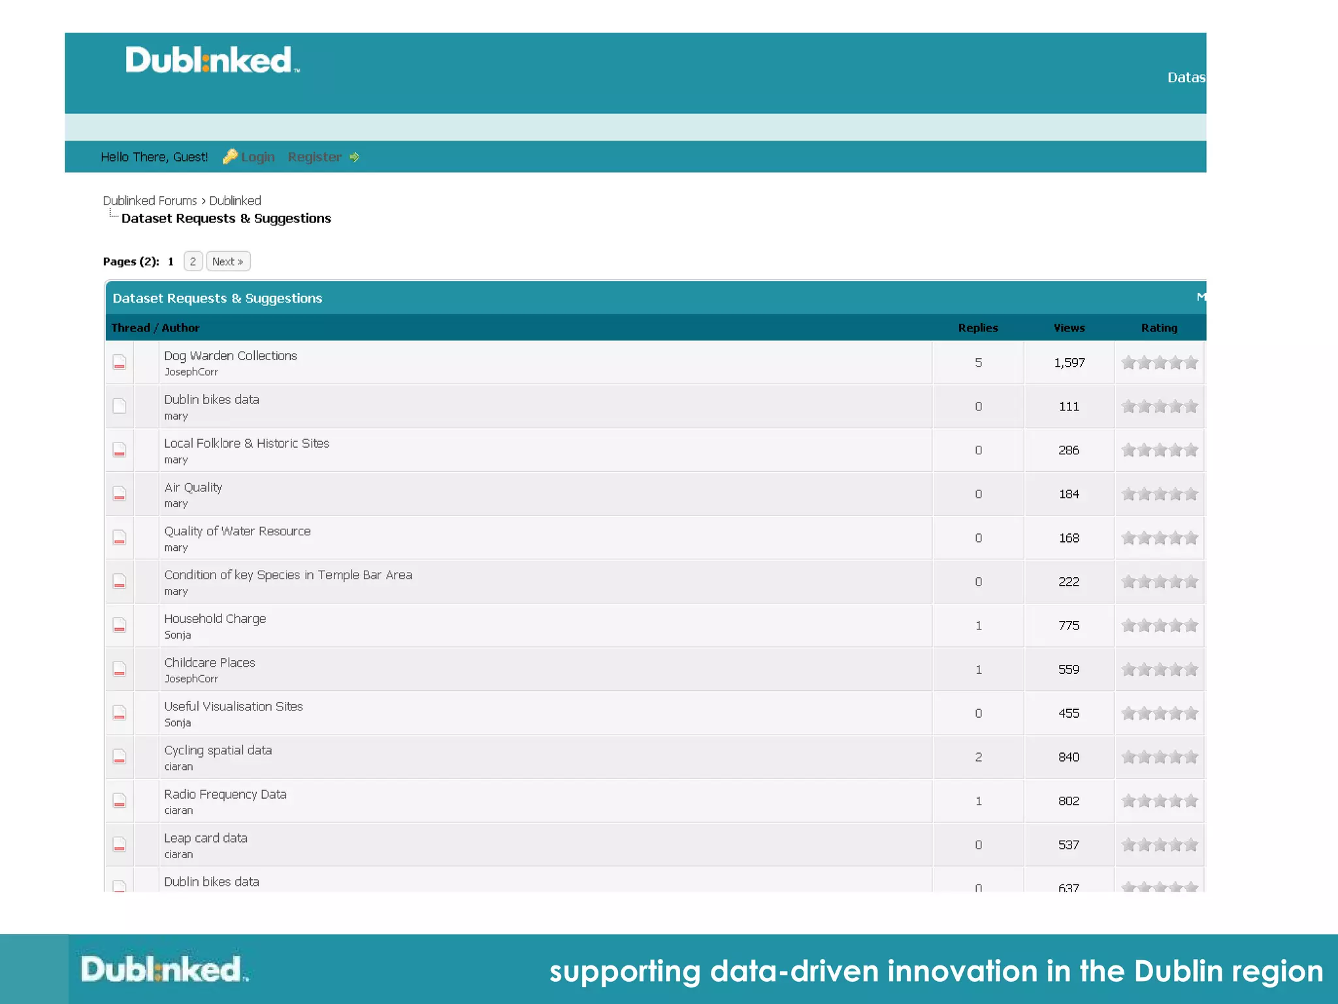Click the thread icon for Radio Frequency Data
1338x1004 pixels.
pos(120,801)
